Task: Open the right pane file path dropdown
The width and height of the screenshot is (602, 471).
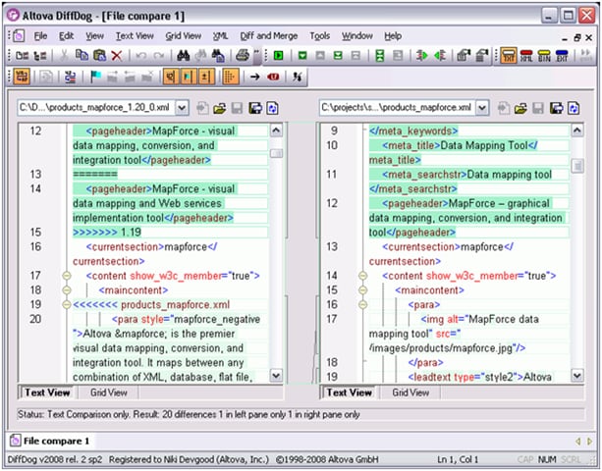Action: (482, 108)
